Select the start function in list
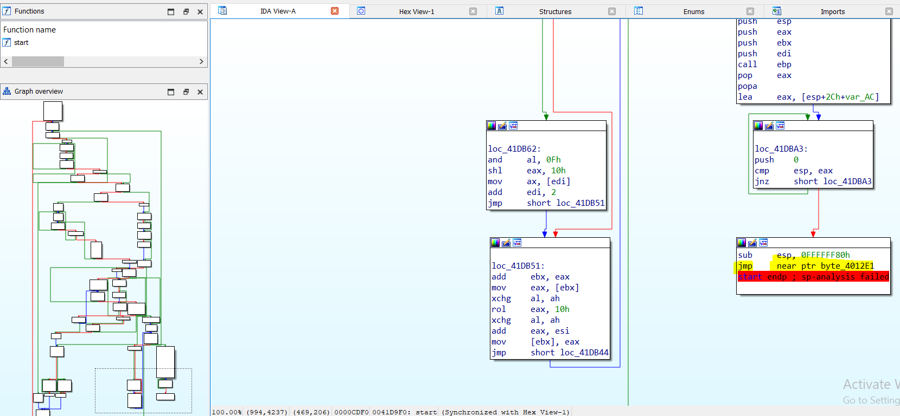This screenshot has width=900, height=416. (21, 43)
